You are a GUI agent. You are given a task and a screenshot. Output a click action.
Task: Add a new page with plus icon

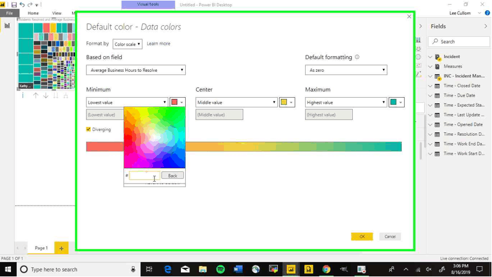(62, 248)
